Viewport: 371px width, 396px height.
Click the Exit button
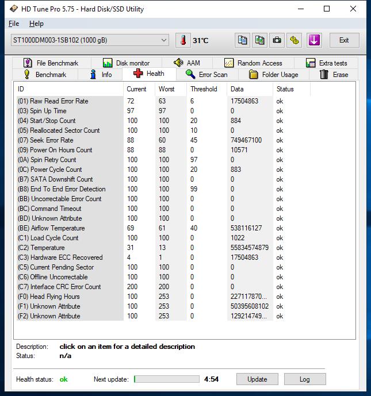click(x=344, y=40)
